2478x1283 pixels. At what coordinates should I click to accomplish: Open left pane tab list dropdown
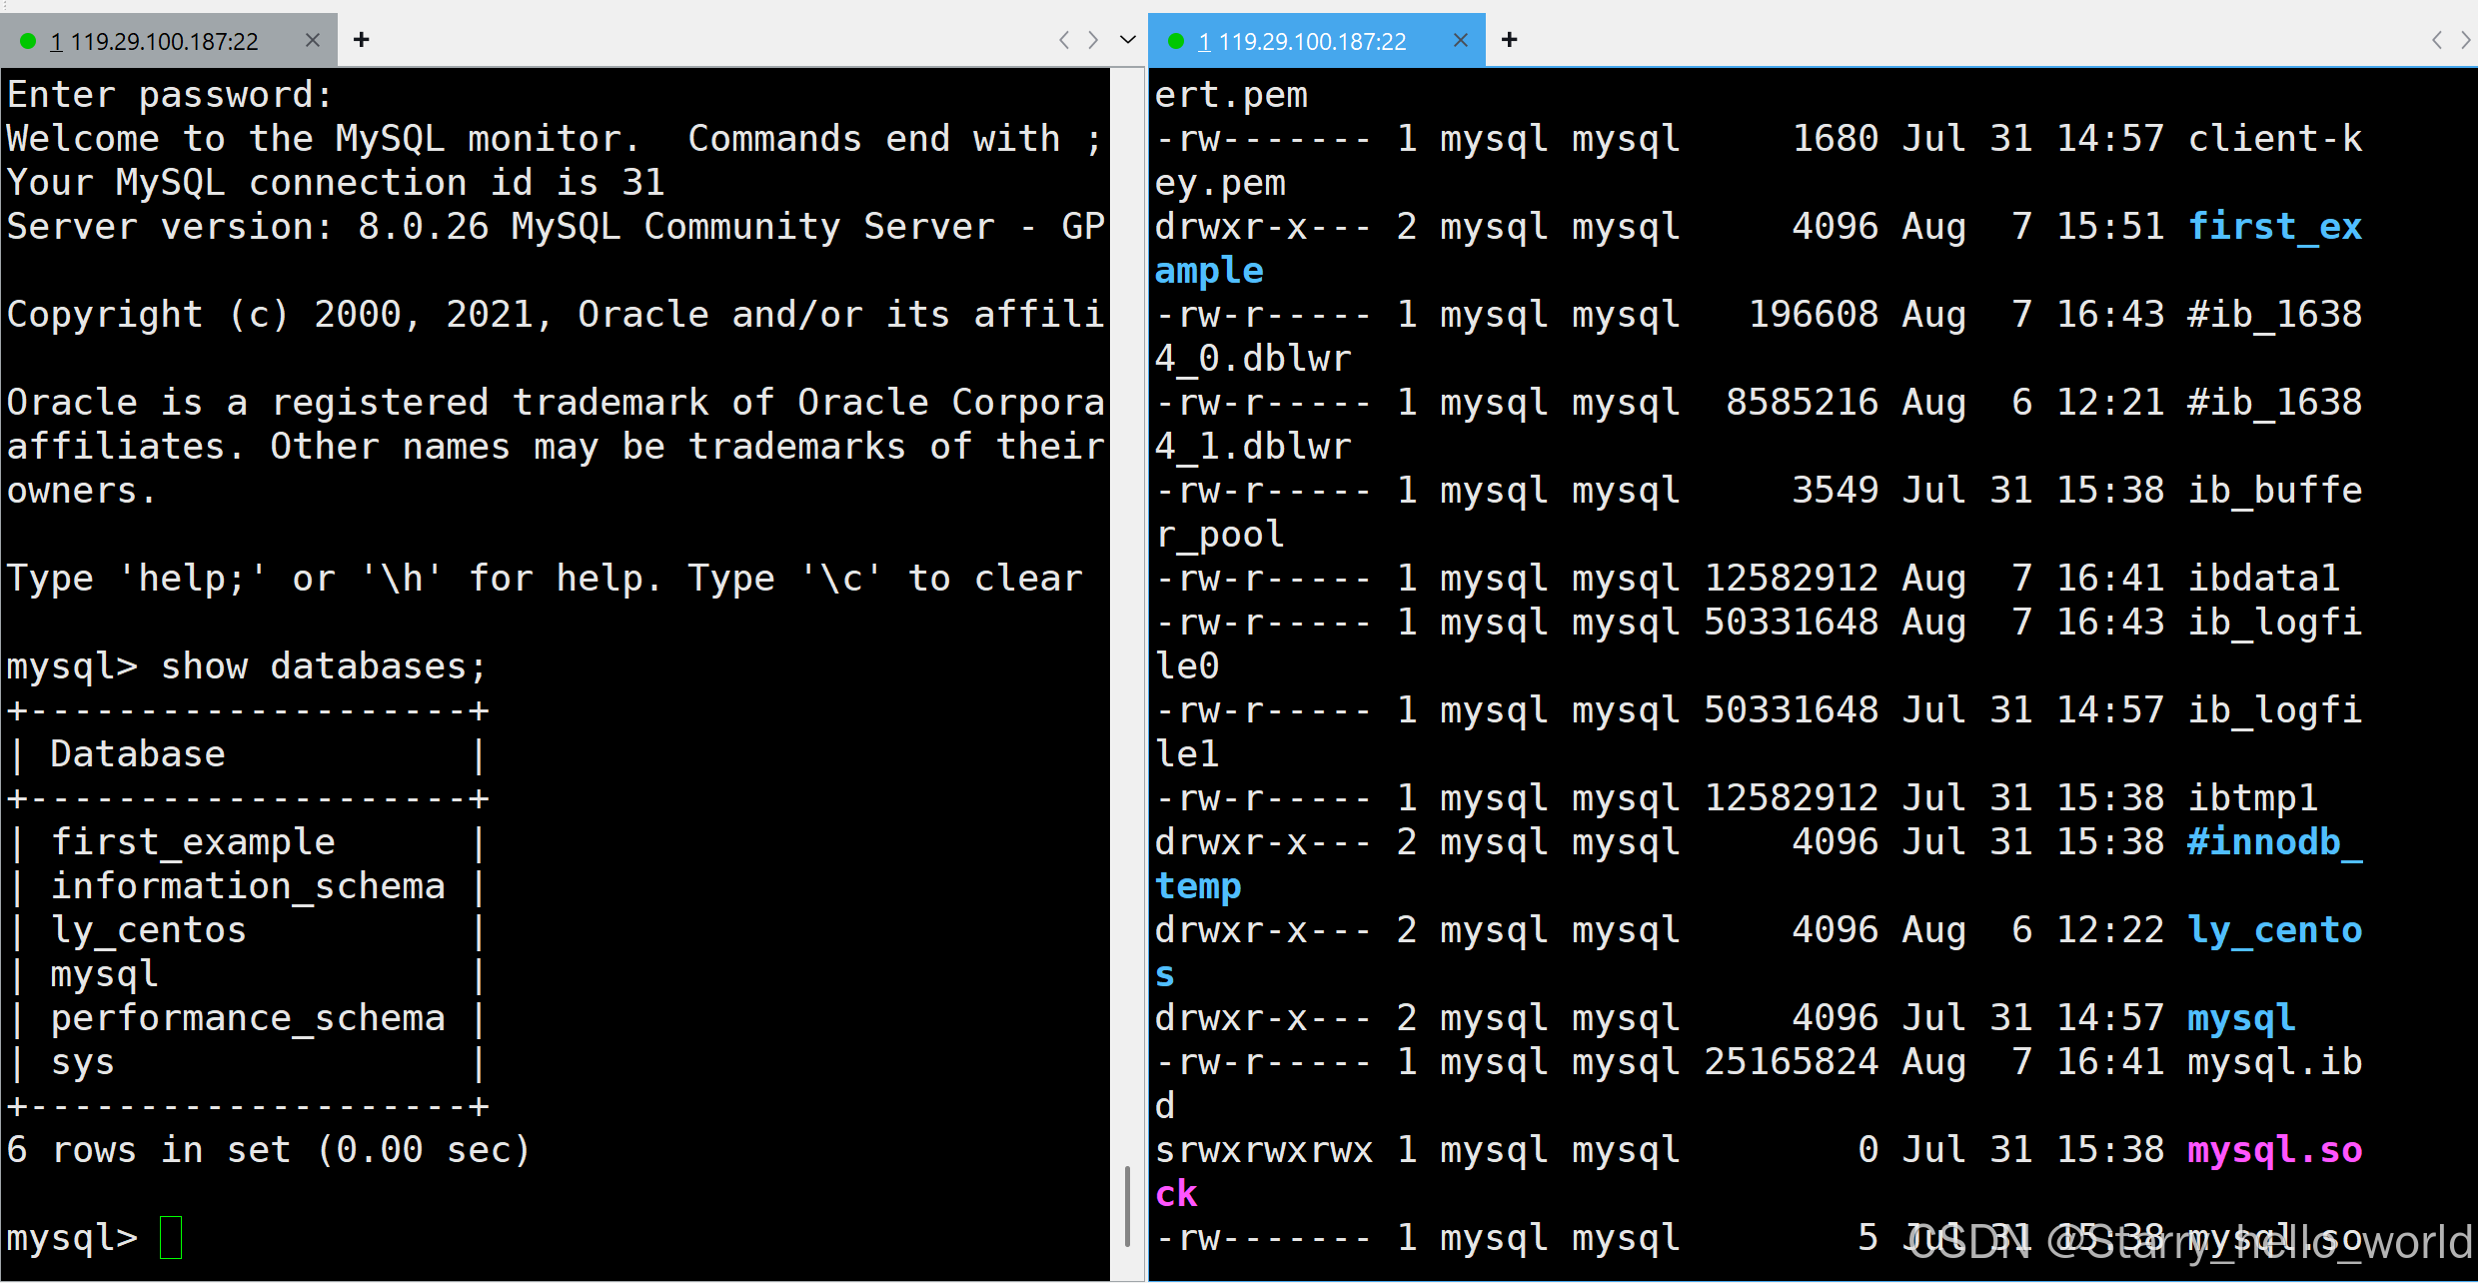click(1128, 40)
